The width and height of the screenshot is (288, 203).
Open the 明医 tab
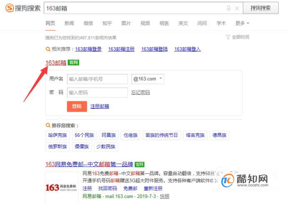[x=164, y=23]
